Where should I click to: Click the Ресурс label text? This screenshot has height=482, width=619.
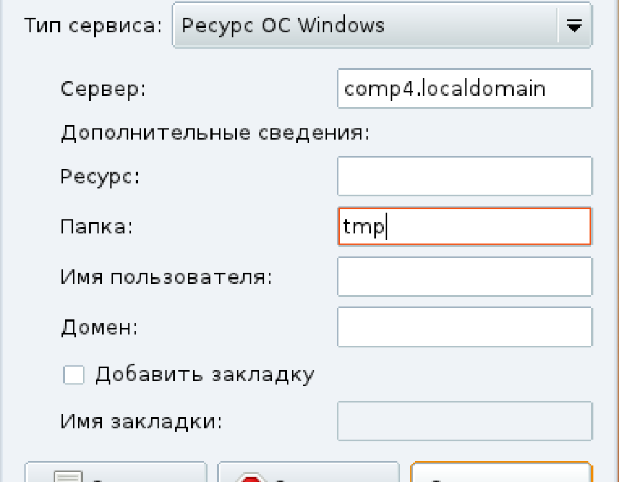(x=100, y=176)
